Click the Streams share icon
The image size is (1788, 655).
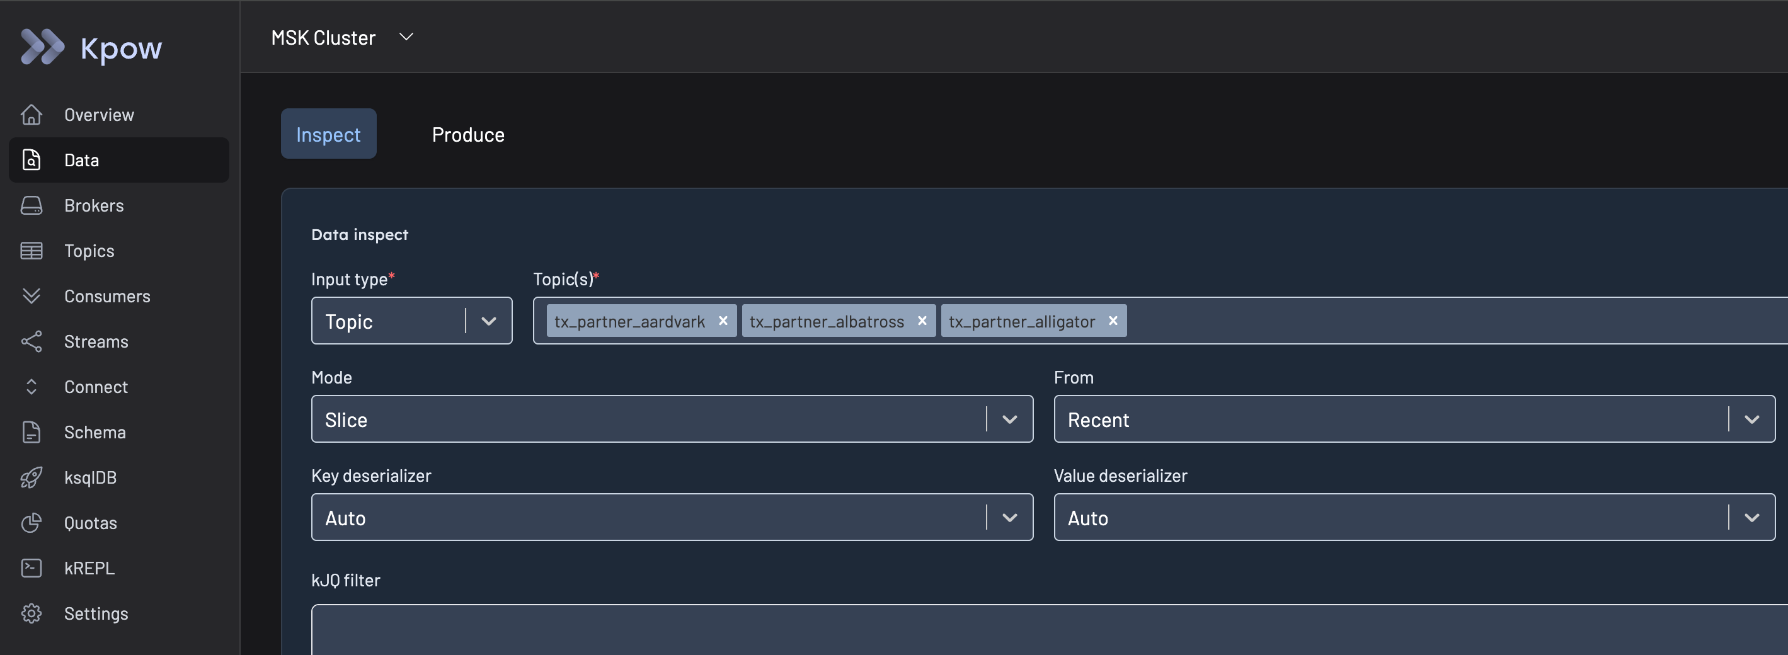pos(32,341)
